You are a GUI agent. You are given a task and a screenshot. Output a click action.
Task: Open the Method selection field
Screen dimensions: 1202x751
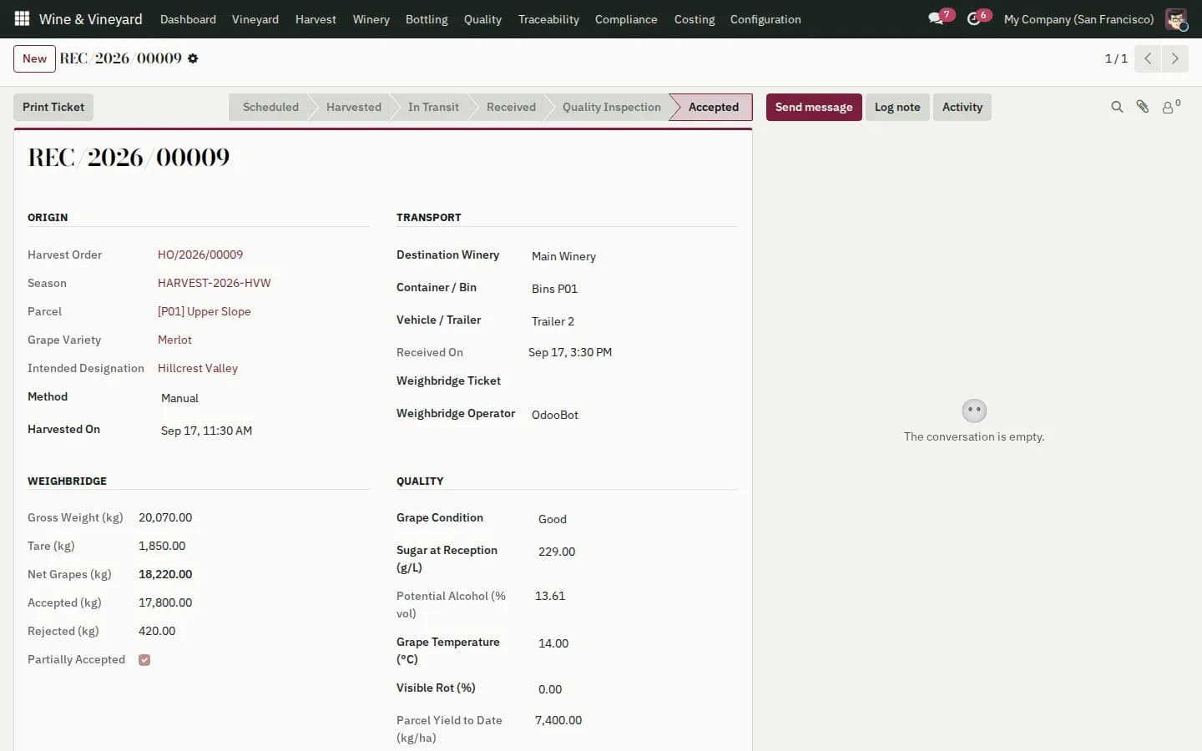coord(265,398)
